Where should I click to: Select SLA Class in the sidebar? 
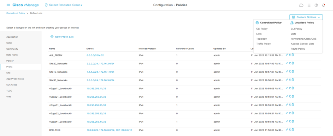(x=11, y=84)
